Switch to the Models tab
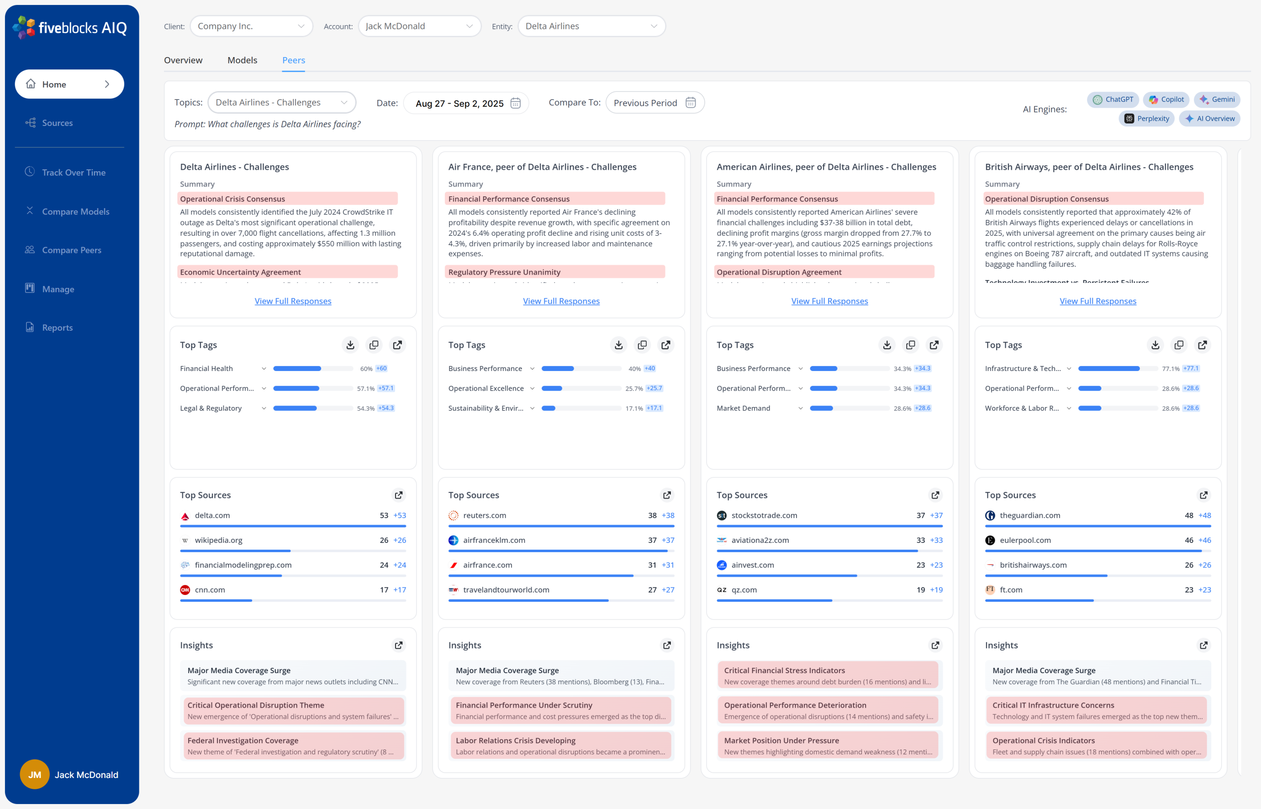Image resolution: width=1261 pixels, height=809 pixels. tap(242, 61)
